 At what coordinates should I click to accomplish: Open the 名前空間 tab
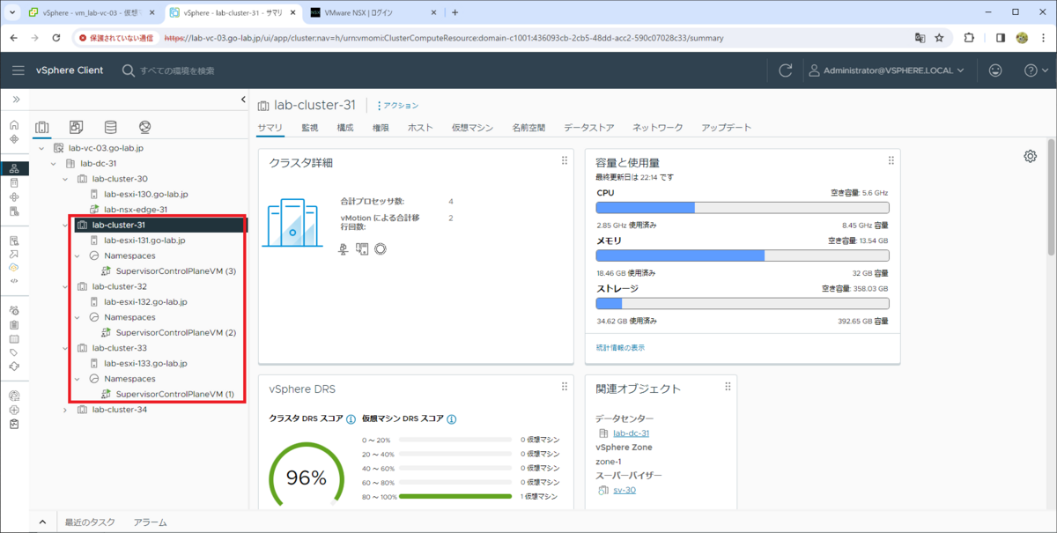point(528,128)
